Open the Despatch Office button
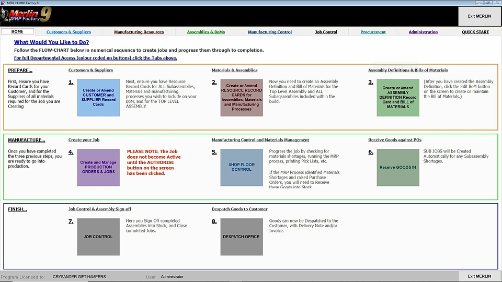 click(242, 237)
